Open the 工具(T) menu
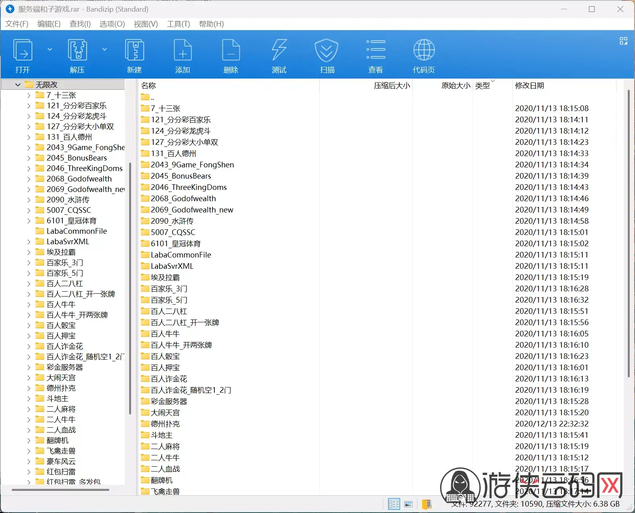 coord(178,24)
